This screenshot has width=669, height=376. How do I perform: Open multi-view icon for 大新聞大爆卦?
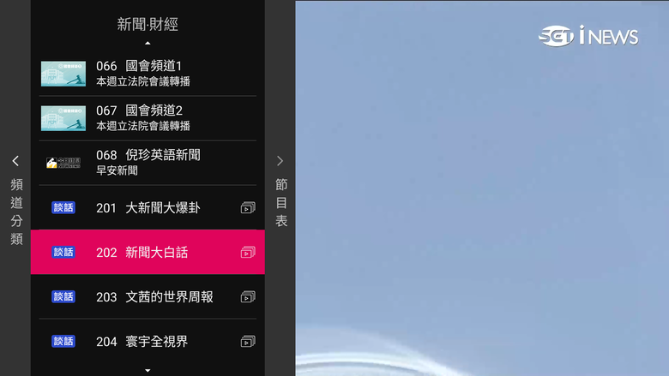point(248,208)
